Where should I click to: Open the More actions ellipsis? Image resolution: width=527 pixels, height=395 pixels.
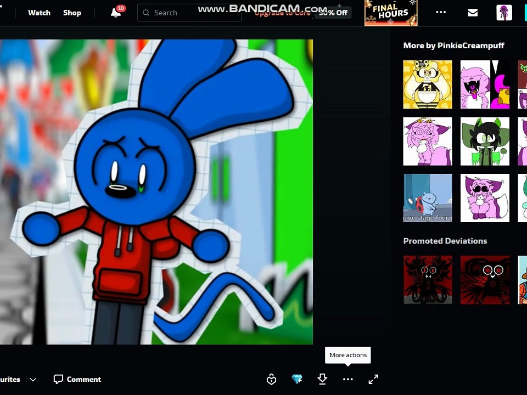click(348, 379)
